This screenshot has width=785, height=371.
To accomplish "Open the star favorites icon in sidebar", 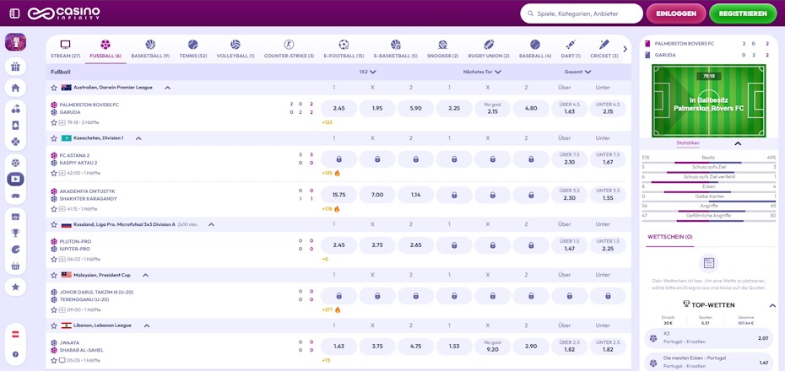I will [15, 287].
